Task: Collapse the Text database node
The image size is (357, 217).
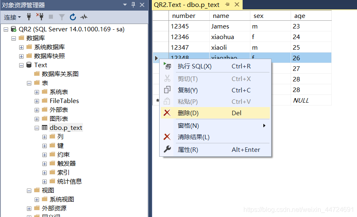Action: (22, 66)
